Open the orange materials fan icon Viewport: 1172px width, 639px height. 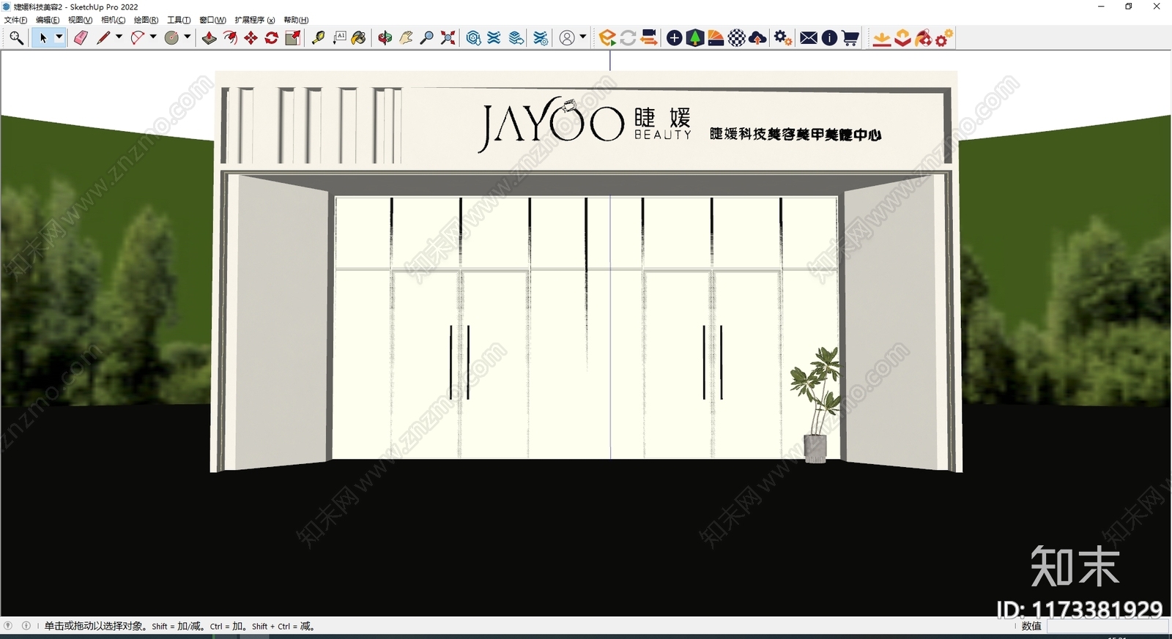point(716,38)
